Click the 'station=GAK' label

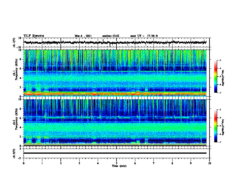coord(111,36)
